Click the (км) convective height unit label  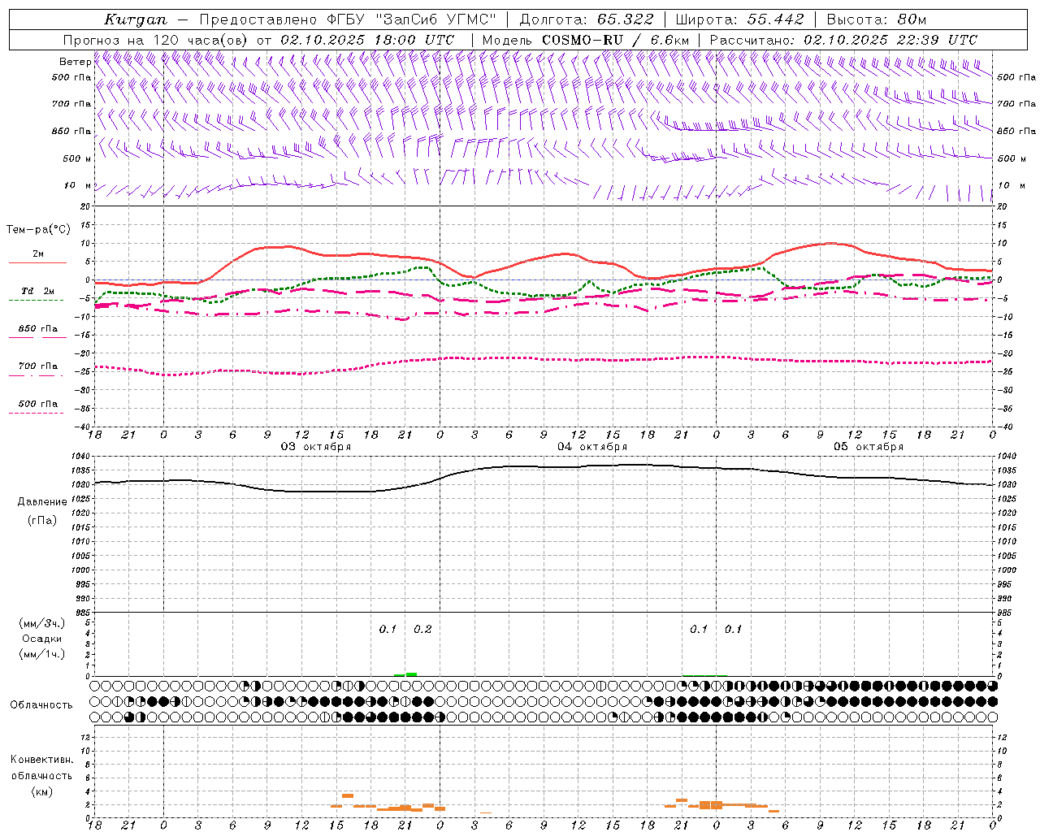(x=41, y=791)
